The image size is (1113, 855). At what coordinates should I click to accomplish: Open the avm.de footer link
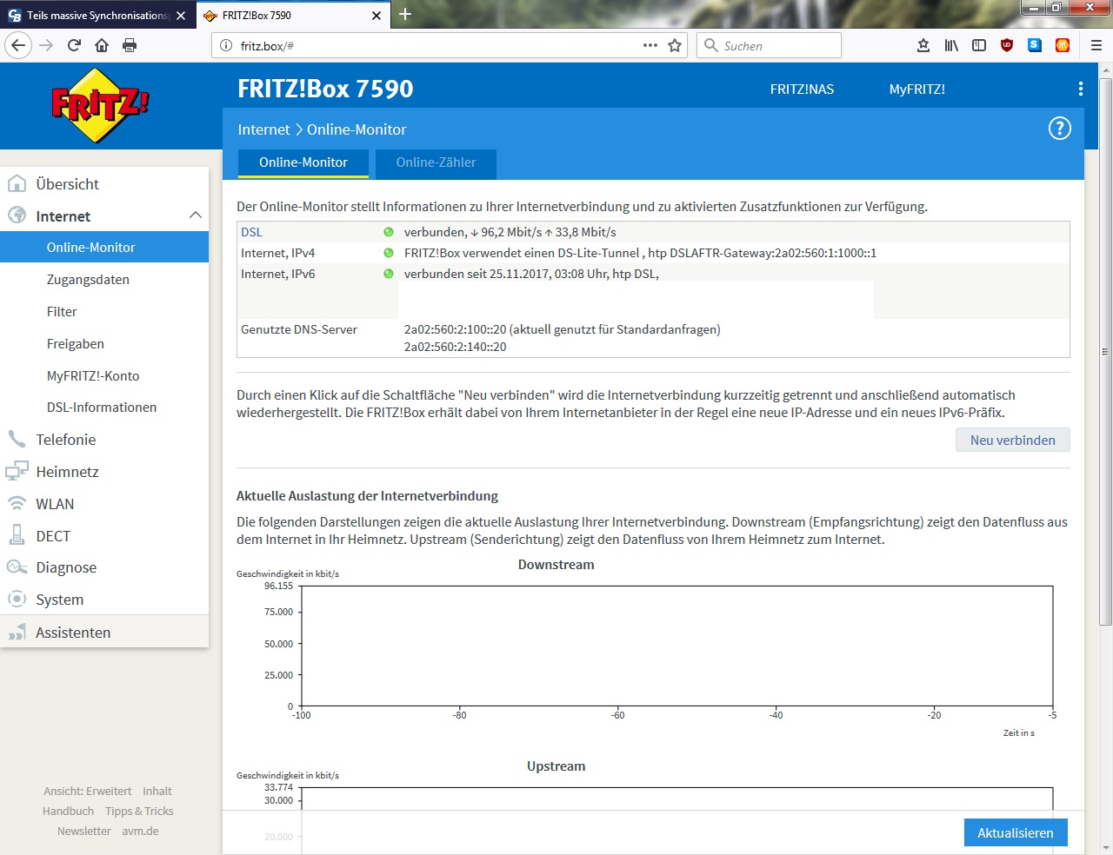(140, 832)
